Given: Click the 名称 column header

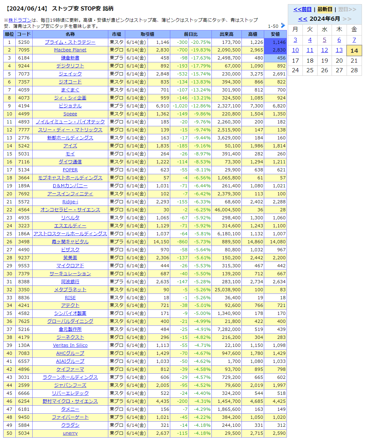Looking at the screenshot, I should click(70, 34).
